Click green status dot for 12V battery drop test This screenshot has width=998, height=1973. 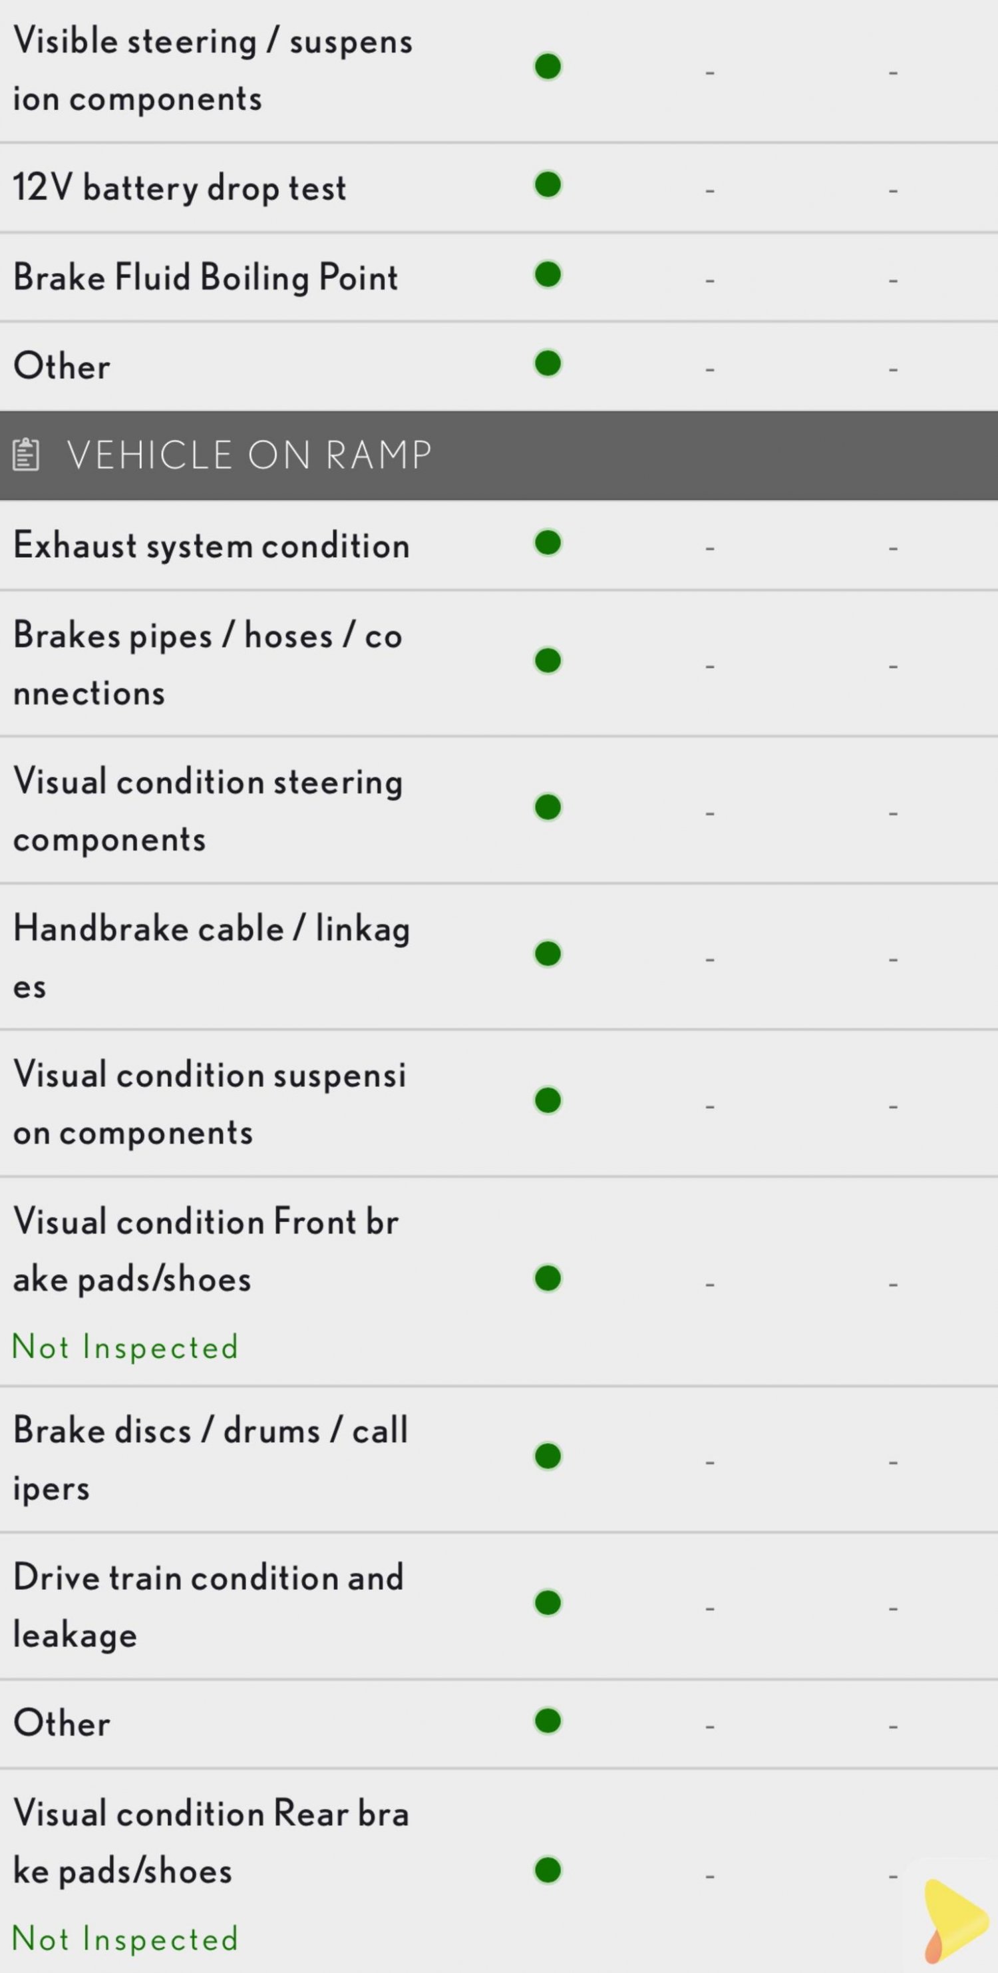[548, 184]
